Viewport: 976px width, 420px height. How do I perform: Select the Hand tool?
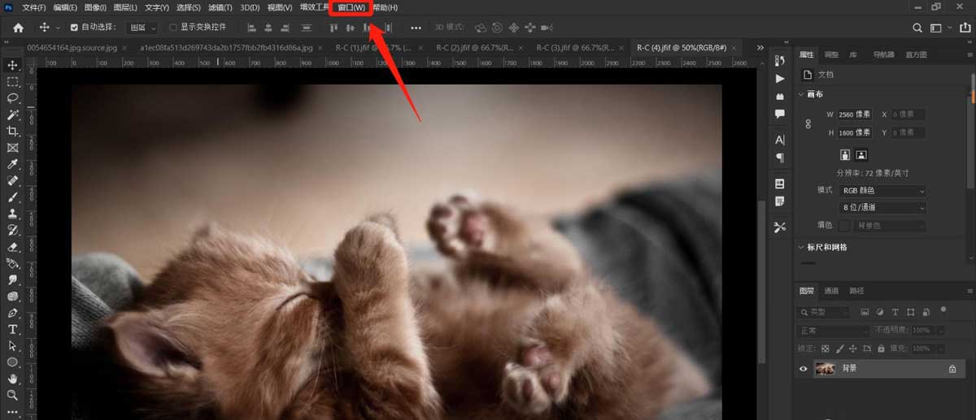coord(12,379)
